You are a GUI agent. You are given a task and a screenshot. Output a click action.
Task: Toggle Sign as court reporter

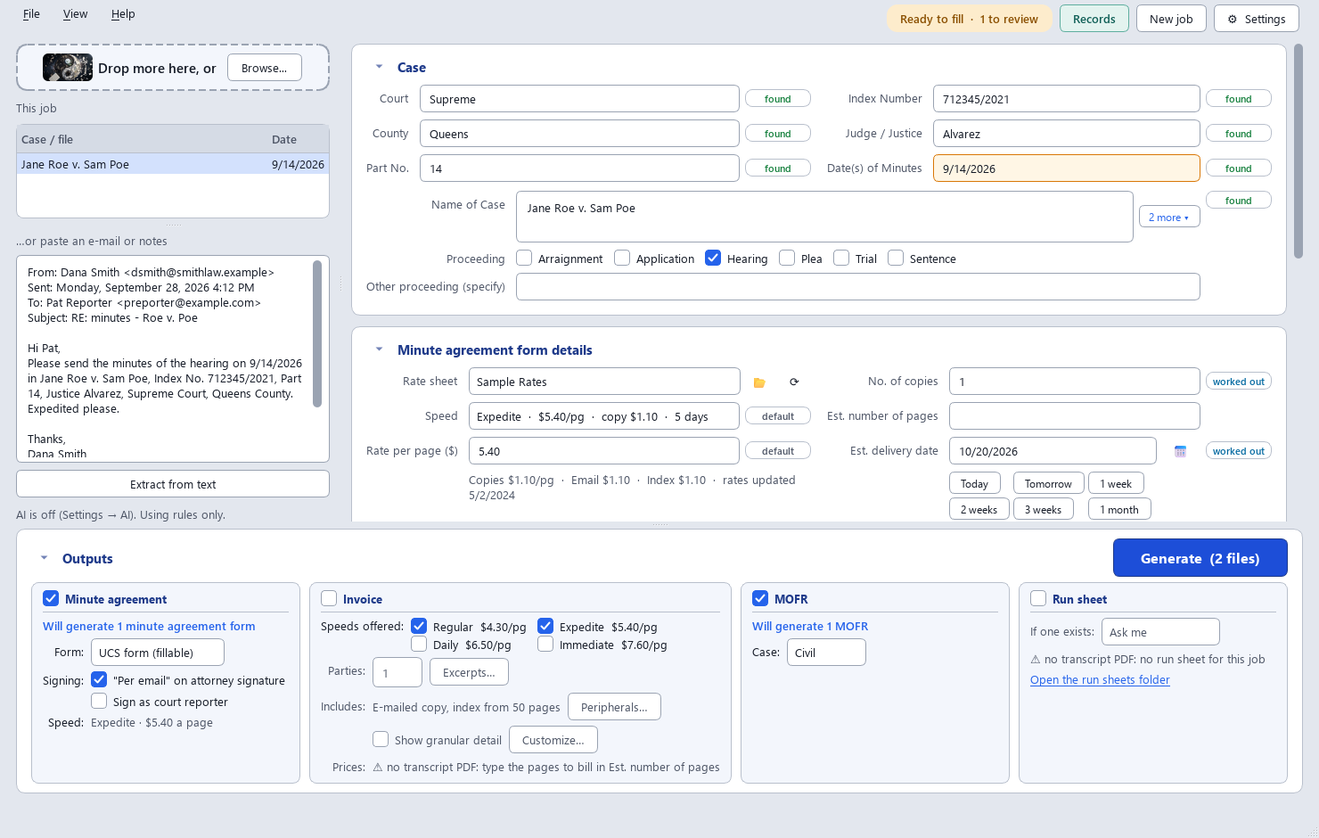click(x=99, y=702)
